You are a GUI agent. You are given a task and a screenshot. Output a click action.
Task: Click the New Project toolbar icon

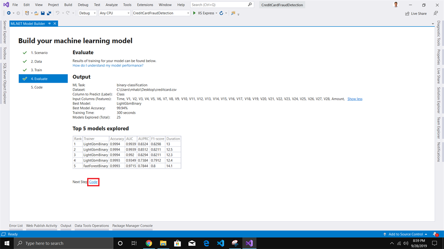(x=27, y=13)
